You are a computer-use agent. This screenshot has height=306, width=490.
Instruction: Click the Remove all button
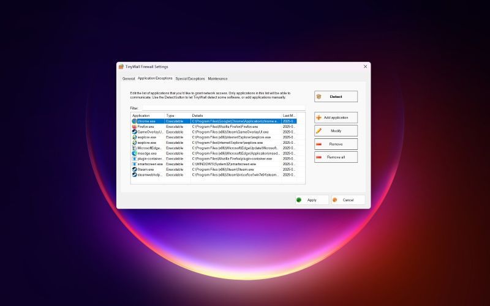tap(336, 157)
